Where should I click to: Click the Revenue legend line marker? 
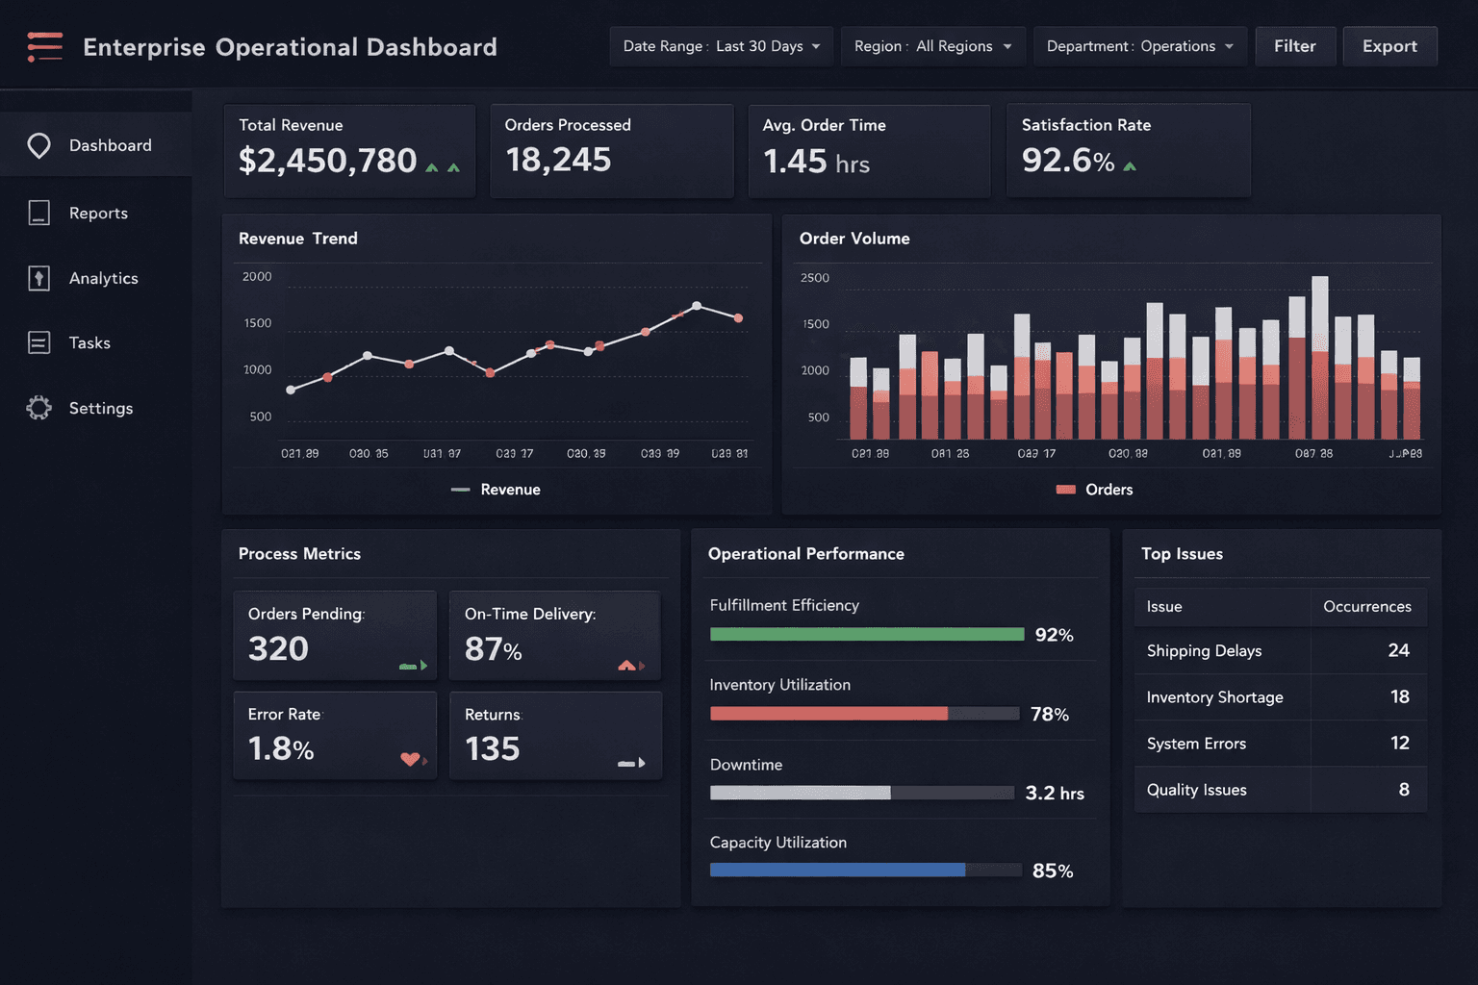pyautogui.click(x=461, y=490)
